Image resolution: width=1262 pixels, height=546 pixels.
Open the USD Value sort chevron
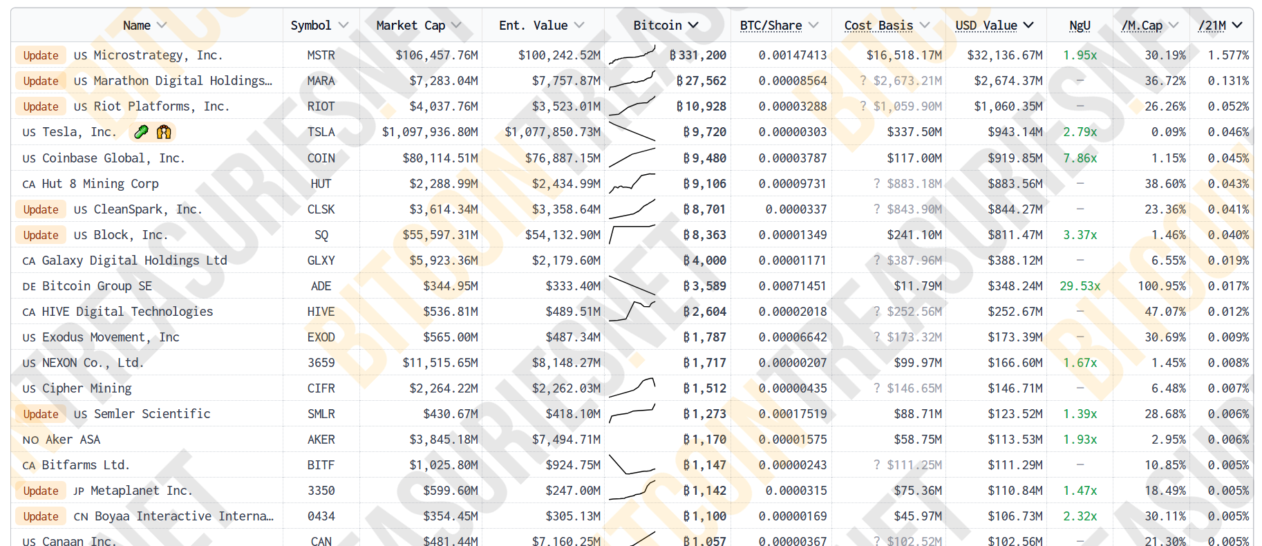(x=1028, y=26)
